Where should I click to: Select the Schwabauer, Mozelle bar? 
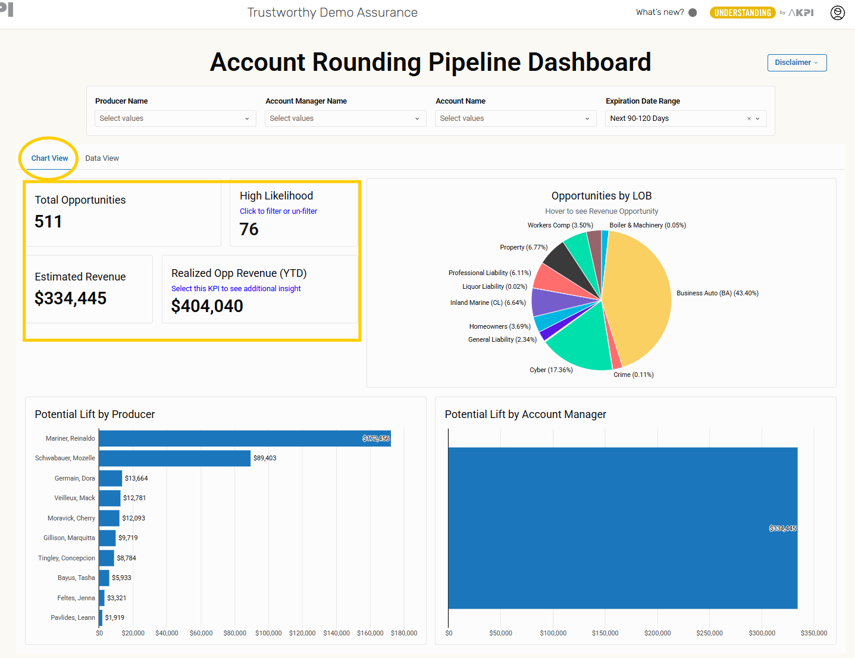174,458
